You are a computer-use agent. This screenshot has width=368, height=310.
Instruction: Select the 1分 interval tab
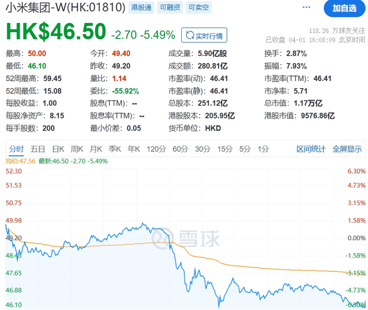[263, 149]
